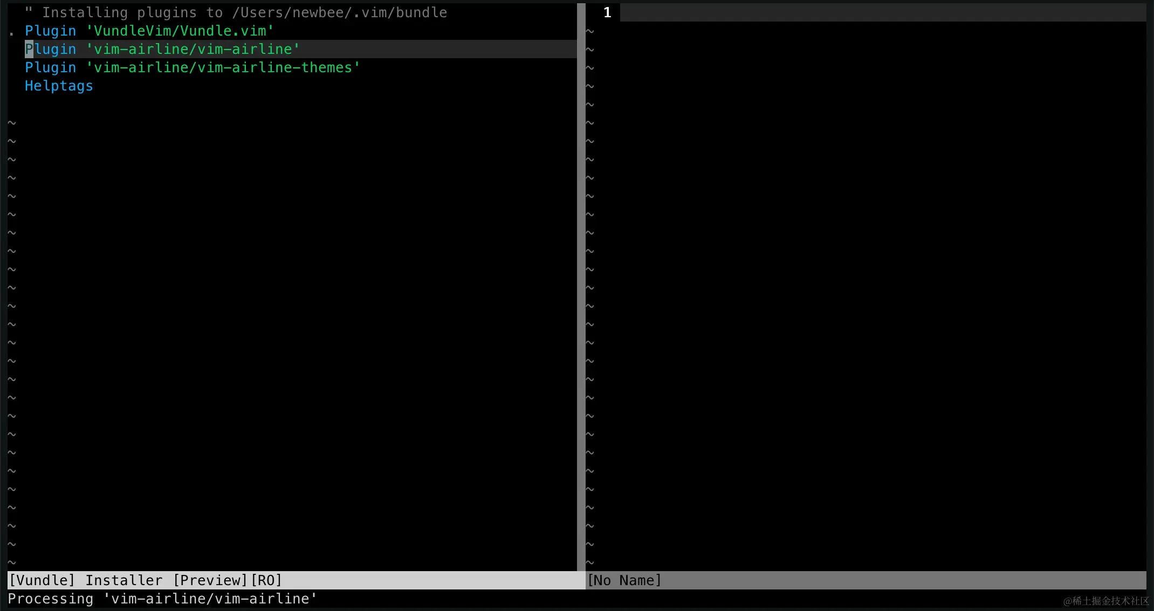Click the 'Processing vim-airline/vim-airline' message
Image resolution: width=1154 pixels, height=611 pixels.
161,599
